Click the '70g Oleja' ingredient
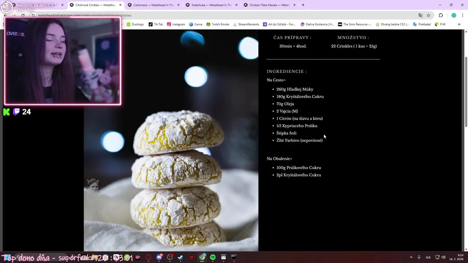 point(285,104)
